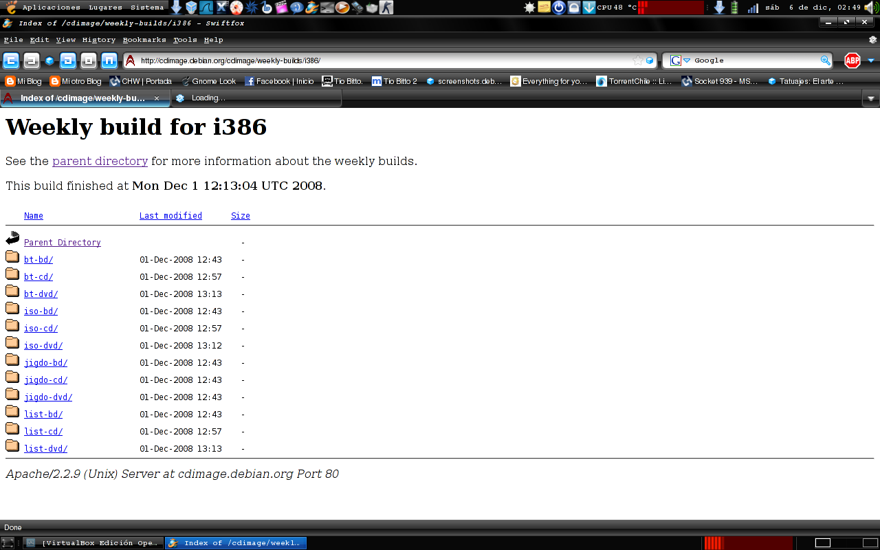
Task: Open the Lugares panel menu
Action: [105, 8]
